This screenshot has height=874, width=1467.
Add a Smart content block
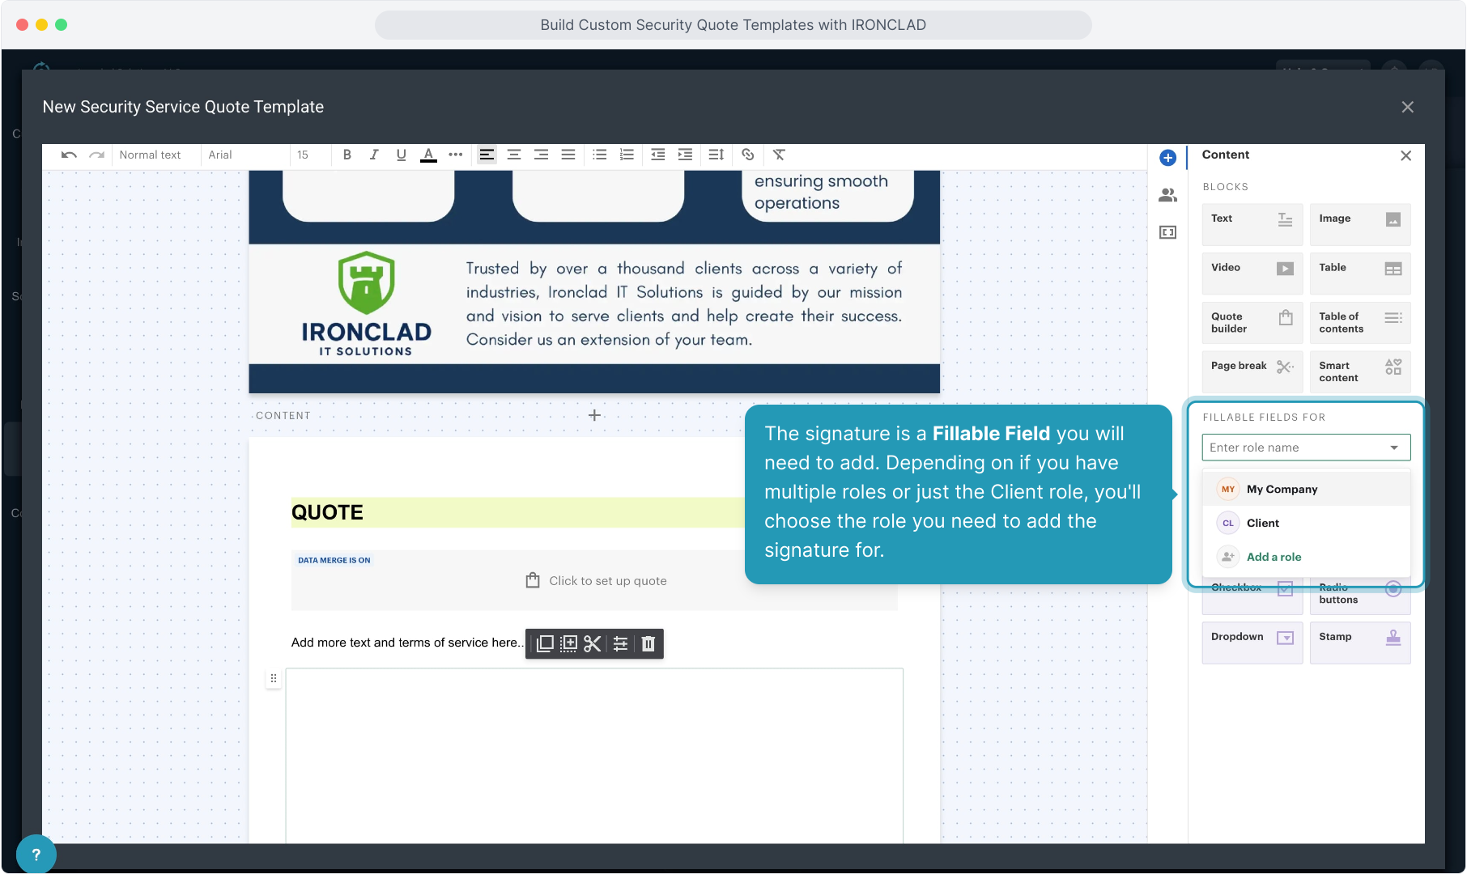[1360, 372]
